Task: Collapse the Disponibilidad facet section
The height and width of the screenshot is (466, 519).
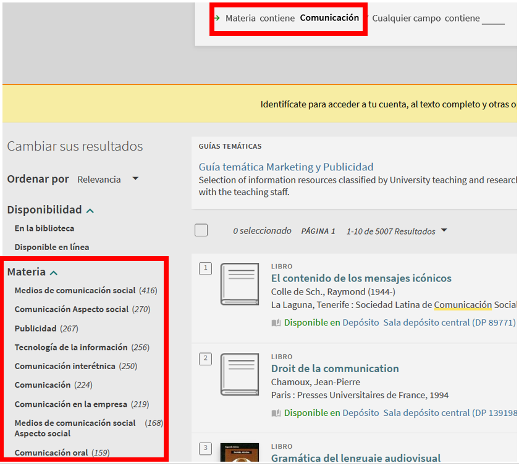Action: coord(90,210)
